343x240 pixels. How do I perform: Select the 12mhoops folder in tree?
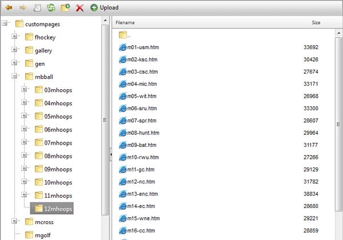click(52, 209)
